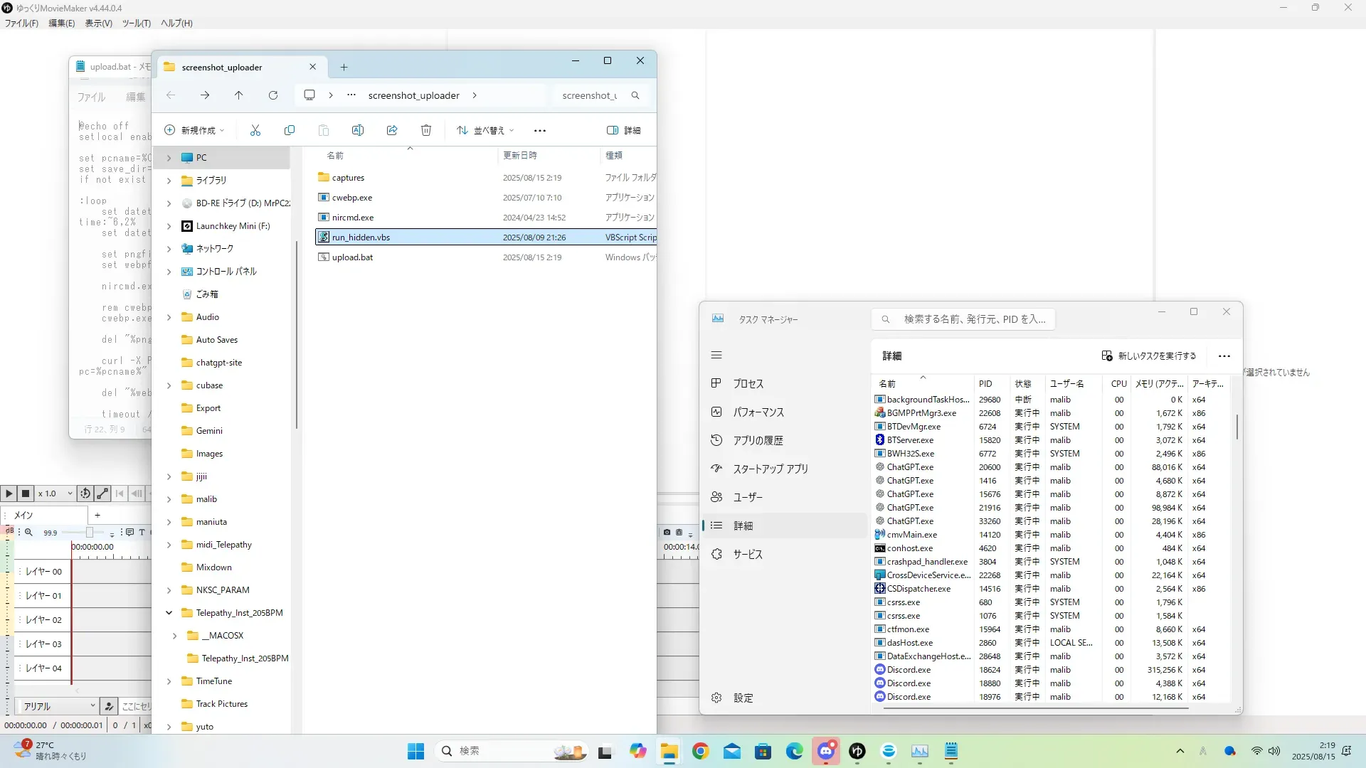Viewport: 1366px width, 768px height.
Task: Toggle Task Manager hamburger navigation menu
Action: click(x=716, y=355)
